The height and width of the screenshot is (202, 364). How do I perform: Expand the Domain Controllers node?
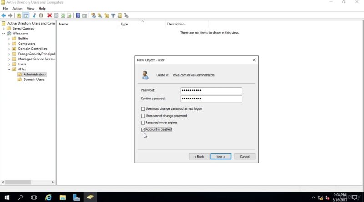tap(9, 49)
